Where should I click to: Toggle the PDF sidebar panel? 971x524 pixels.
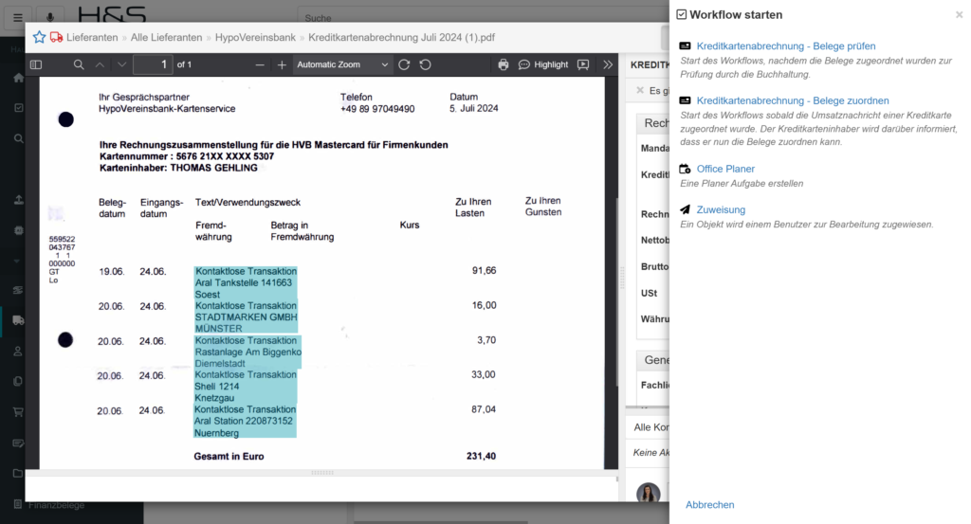pos(36,64)
